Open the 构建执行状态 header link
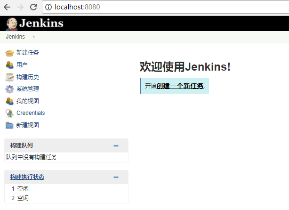Image resolution: width=289 pixels, height=210 pixels. 27,177
